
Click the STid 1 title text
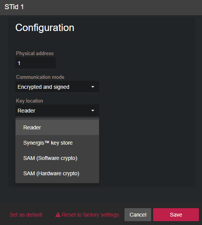click(x=14, y=7)
